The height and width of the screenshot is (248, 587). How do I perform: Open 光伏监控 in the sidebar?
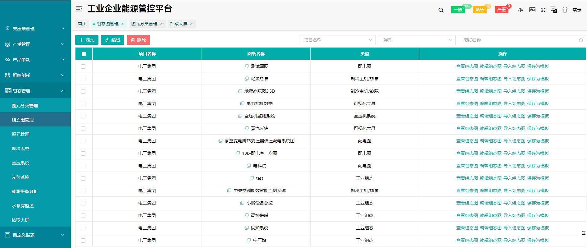coord(35,177)
